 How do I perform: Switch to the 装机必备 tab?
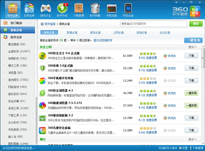point(49,32)
